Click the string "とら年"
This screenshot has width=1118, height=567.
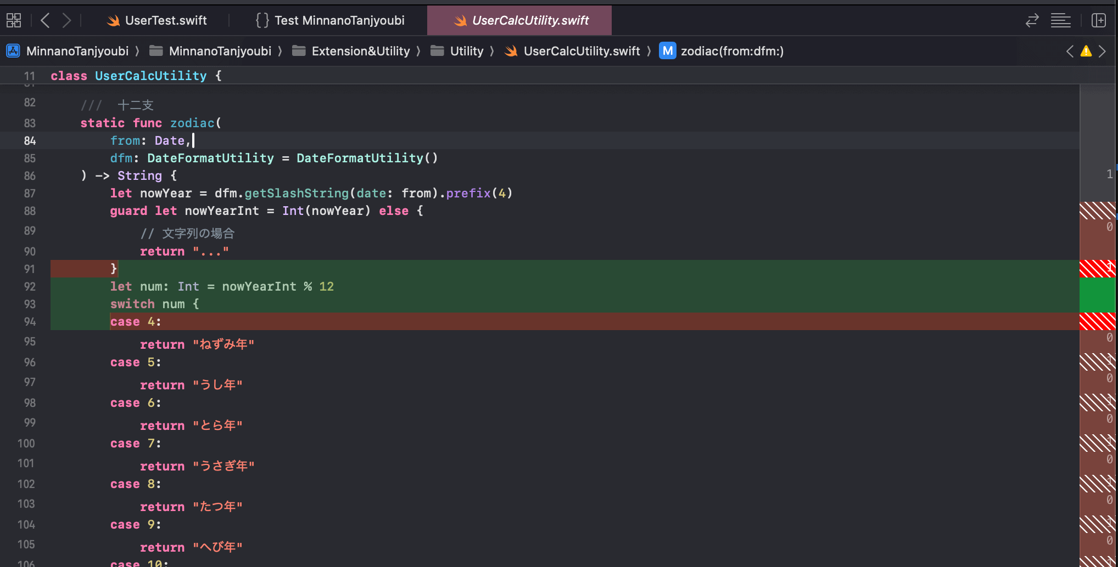pyautogui.click(x=217, y=426)
